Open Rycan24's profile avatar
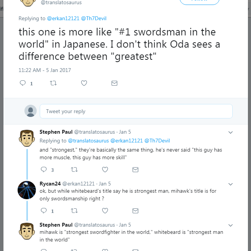251x251 pixels. pyautogui.click(x=27, y=190)
